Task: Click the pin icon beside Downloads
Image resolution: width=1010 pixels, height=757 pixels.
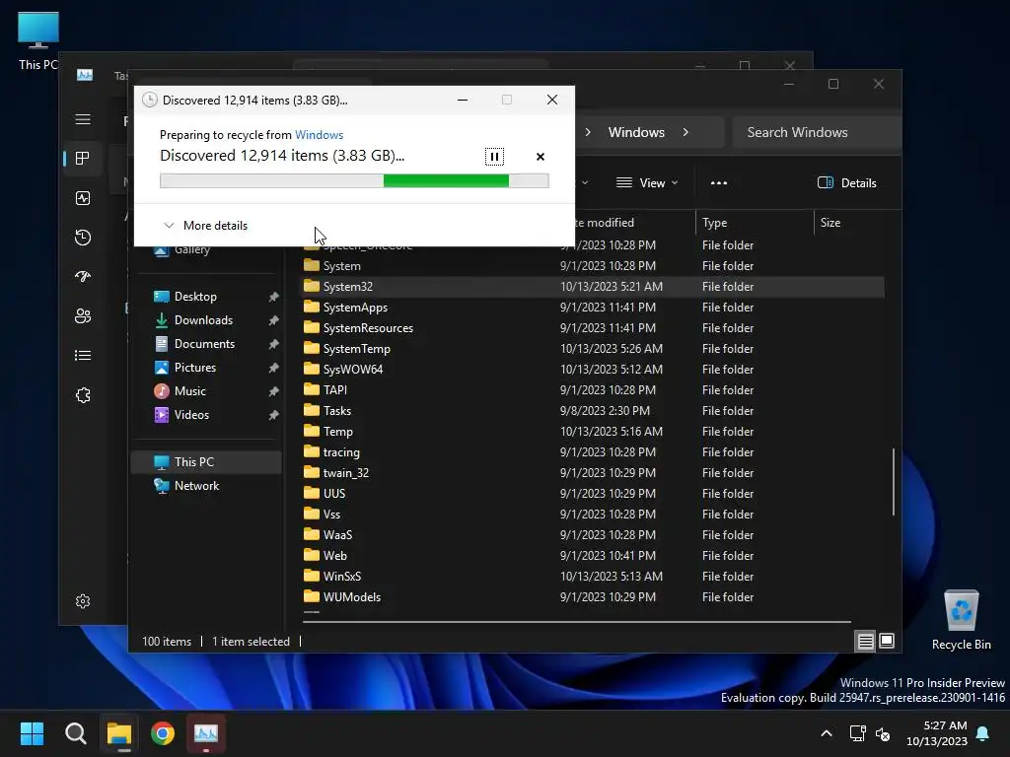Action: point(274,320)
